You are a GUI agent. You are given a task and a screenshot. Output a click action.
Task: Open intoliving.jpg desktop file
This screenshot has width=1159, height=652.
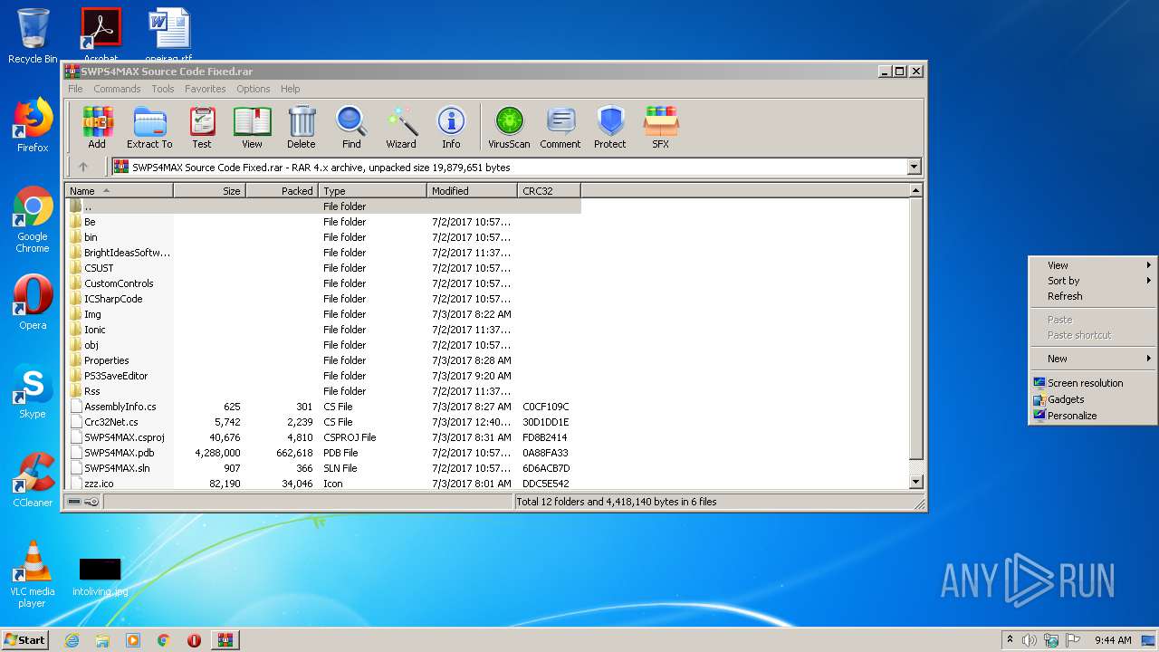(100, 577)
